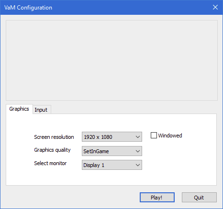This screenshot has width=223, height=209.
Task: Close the VaM Configuration window
Action: click(215, 7)
